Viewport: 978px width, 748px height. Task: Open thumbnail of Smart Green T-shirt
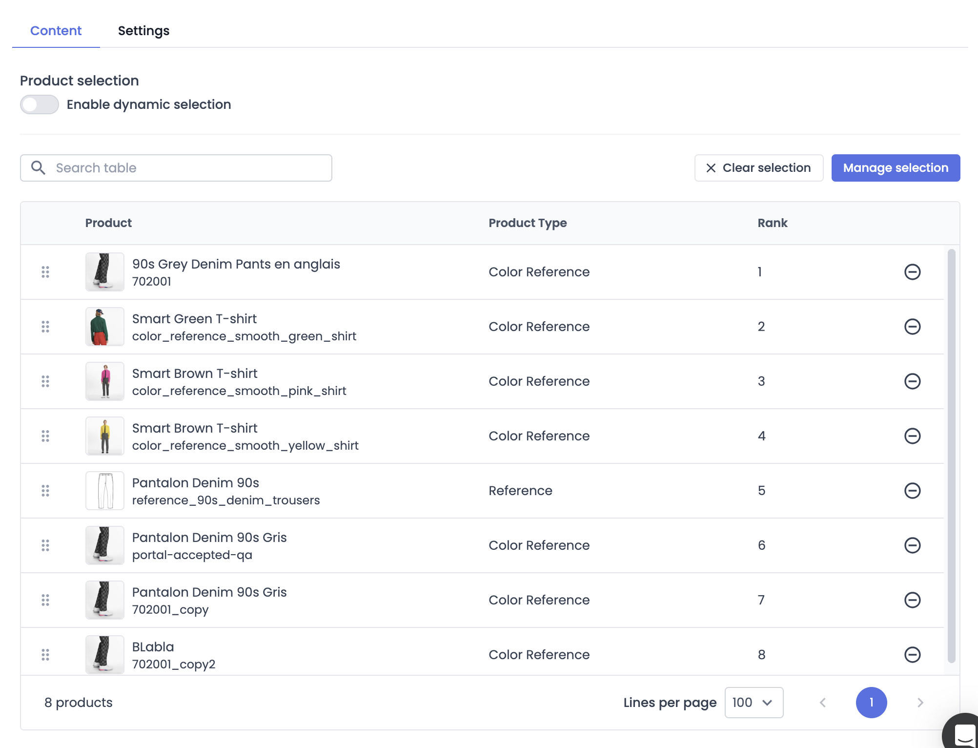[105, 327]
